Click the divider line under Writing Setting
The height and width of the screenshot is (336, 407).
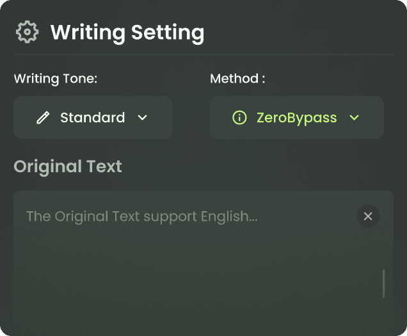pyautogui.click(x=203, y=55)
